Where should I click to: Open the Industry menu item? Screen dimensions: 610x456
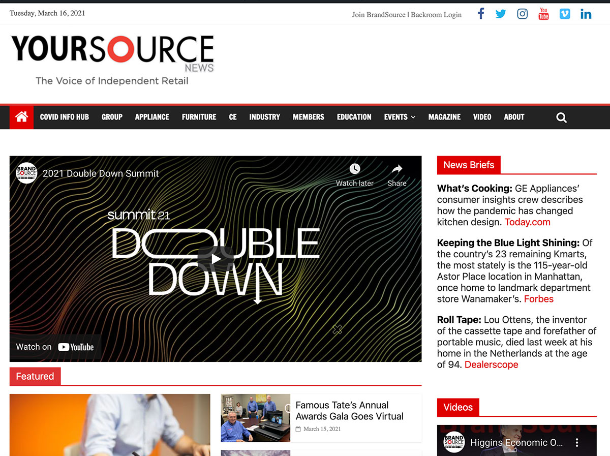click(265, 117)
